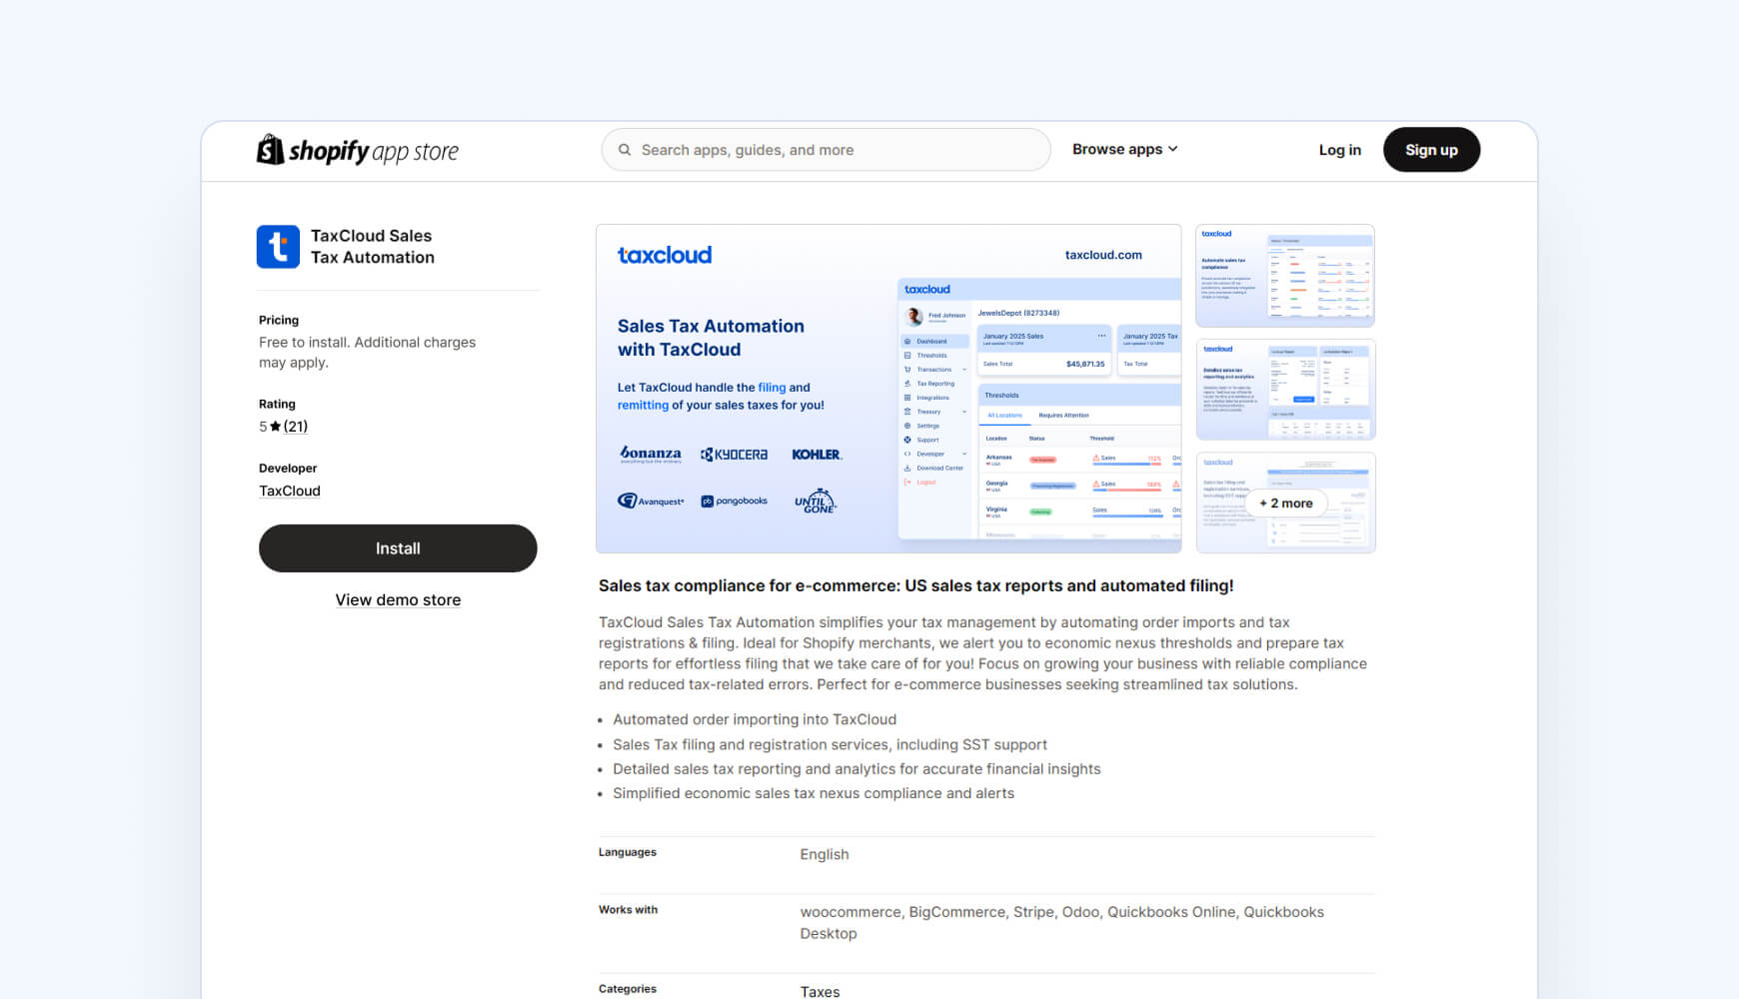The height and width of the screenshot is (999, 1739).
Task: Click the sales tax compliance headline
Action: click(915, 585)
